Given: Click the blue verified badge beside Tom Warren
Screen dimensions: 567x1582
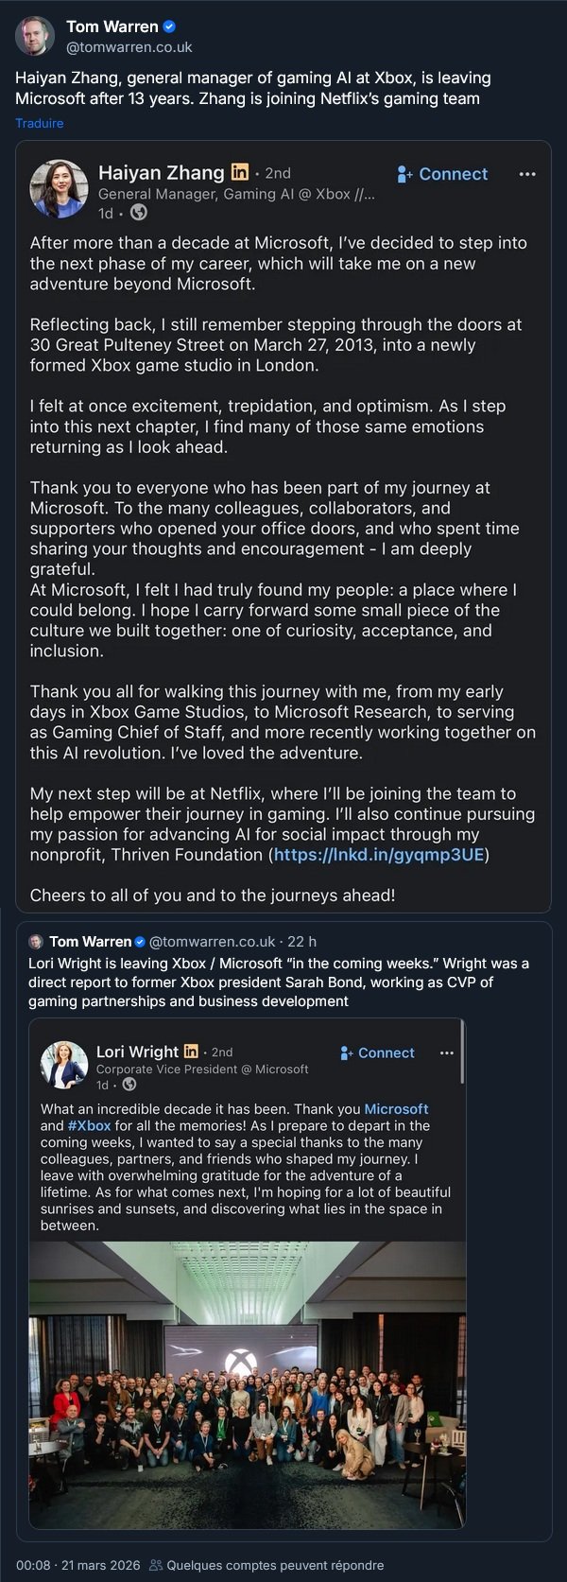Looking at the screenshot, I should pyautogui.click(x=170, y=26).
